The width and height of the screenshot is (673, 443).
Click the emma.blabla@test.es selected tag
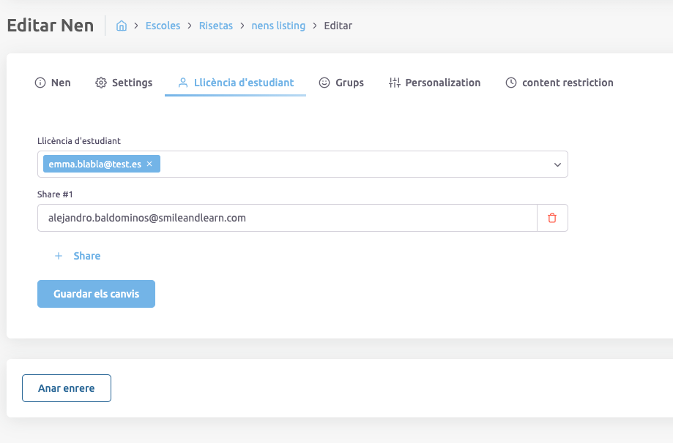pyautogui.click(x=94, y=164)
